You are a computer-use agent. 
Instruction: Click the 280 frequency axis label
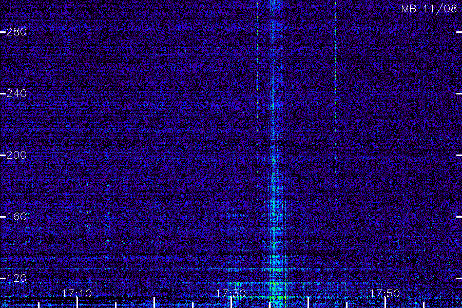[x=16, y=32]
